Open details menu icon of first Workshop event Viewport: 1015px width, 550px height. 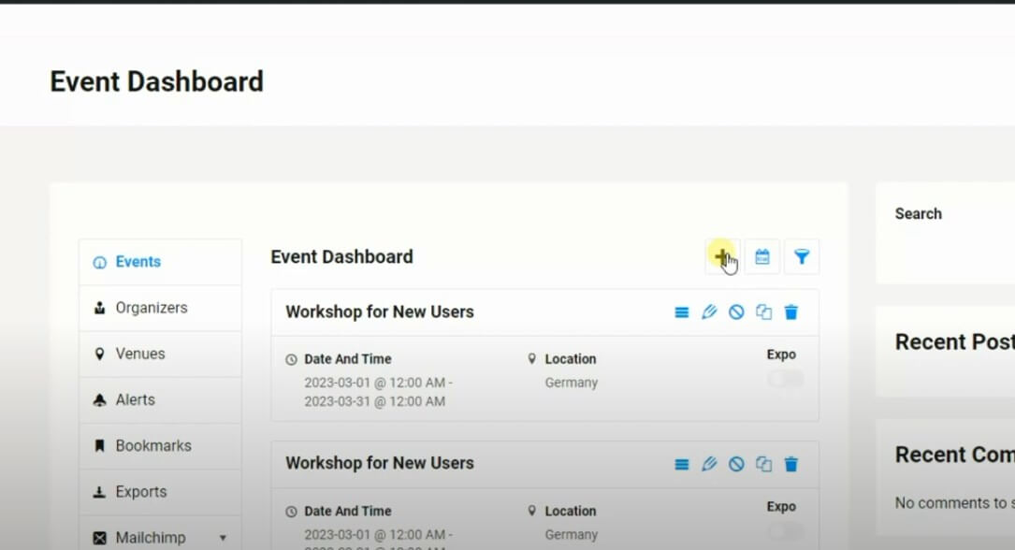click(682, 312)
